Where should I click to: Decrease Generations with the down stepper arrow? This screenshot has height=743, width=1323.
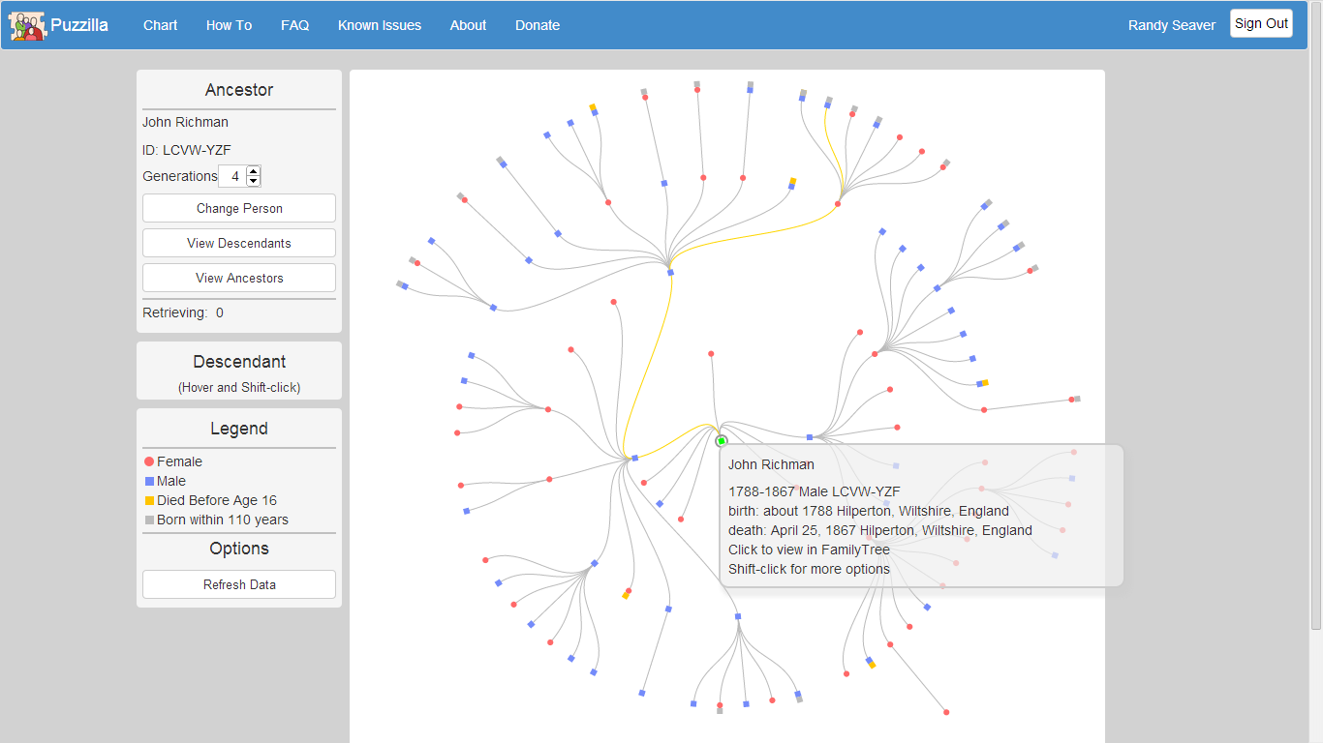pyautogui.click(x=253, y=181)
